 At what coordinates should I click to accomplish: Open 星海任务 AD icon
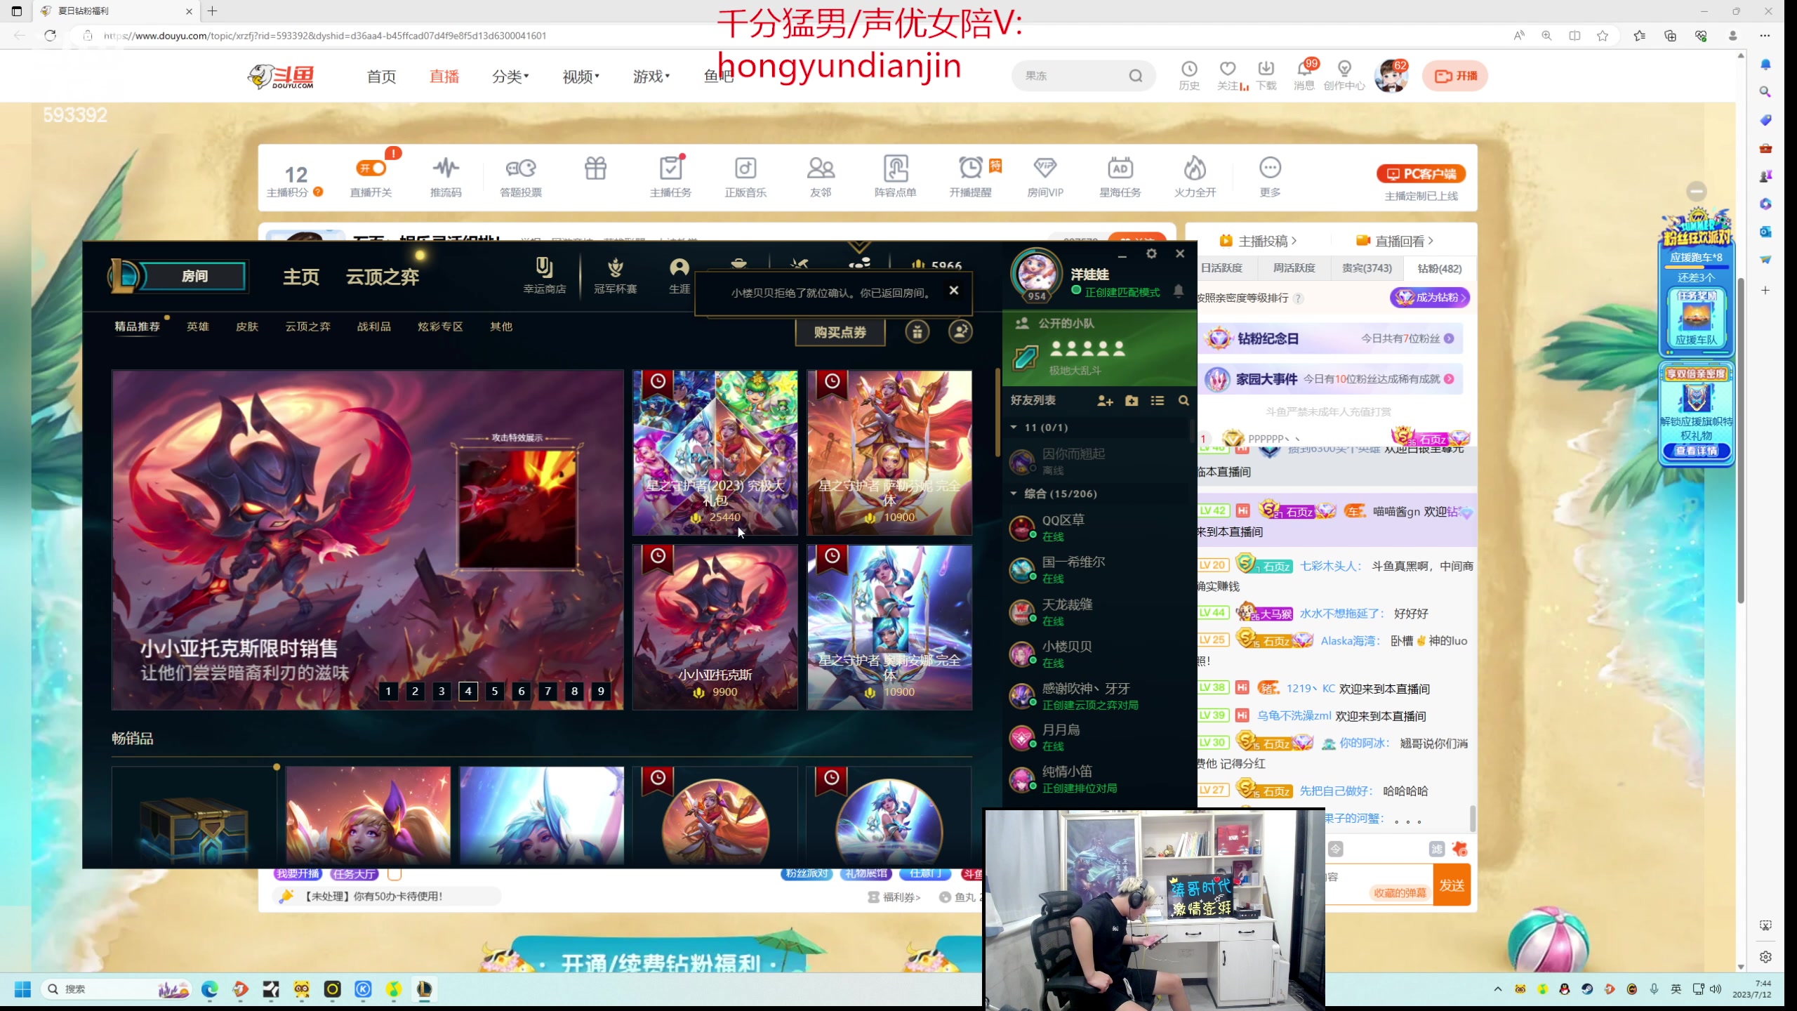click(1120, 176)
